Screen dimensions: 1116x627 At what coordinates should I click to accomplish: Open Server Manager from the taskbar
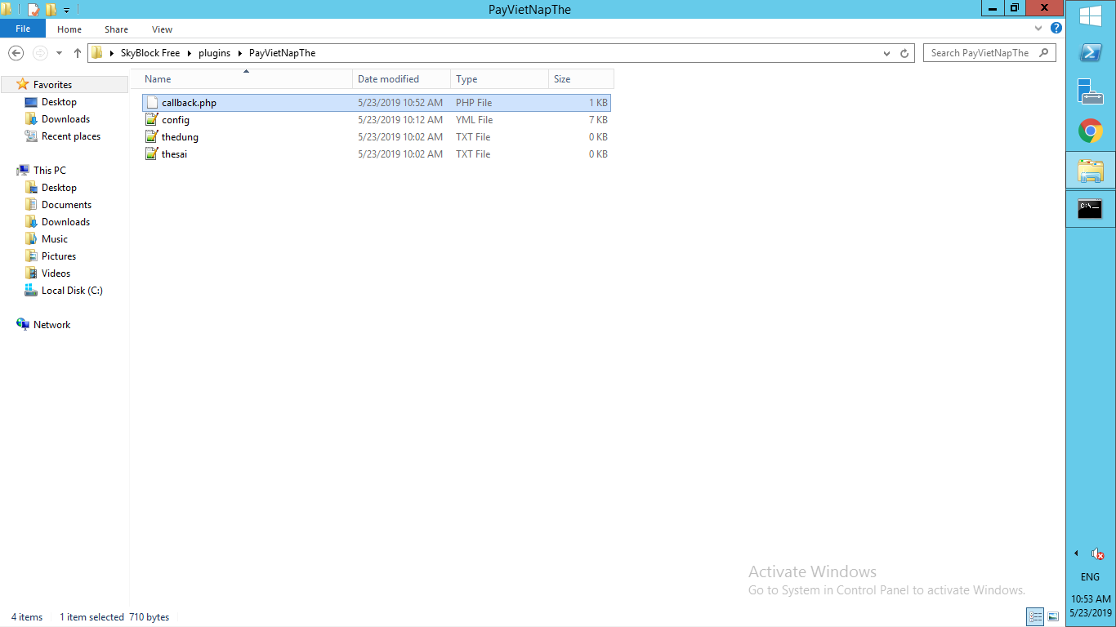click(x=1091, y=91)
